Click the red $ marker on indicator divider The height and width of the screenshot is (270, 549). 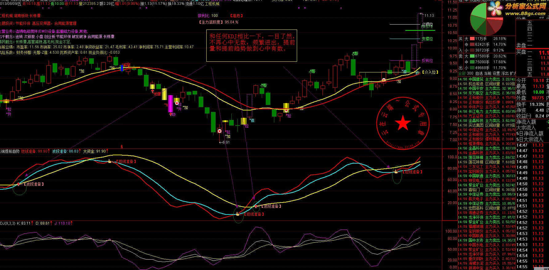[x=121, y=147]
